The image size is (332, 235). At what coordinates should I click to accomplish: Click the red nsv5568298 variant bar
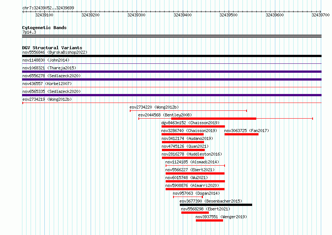click(x=195, y=213)
